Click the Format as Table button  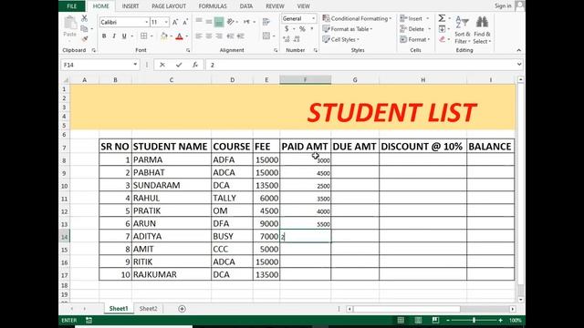pyautogui.click(x=348, y=28)
